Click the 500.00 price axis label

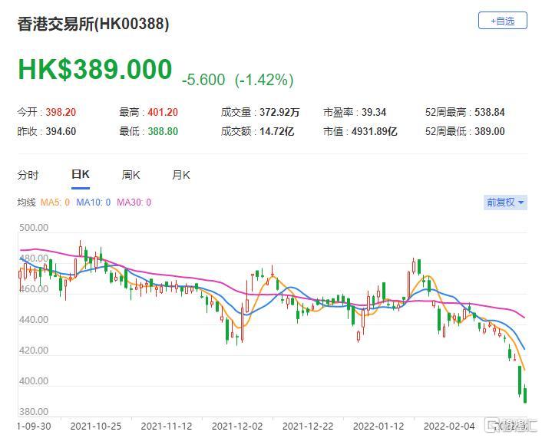click(x=33, y=228)
